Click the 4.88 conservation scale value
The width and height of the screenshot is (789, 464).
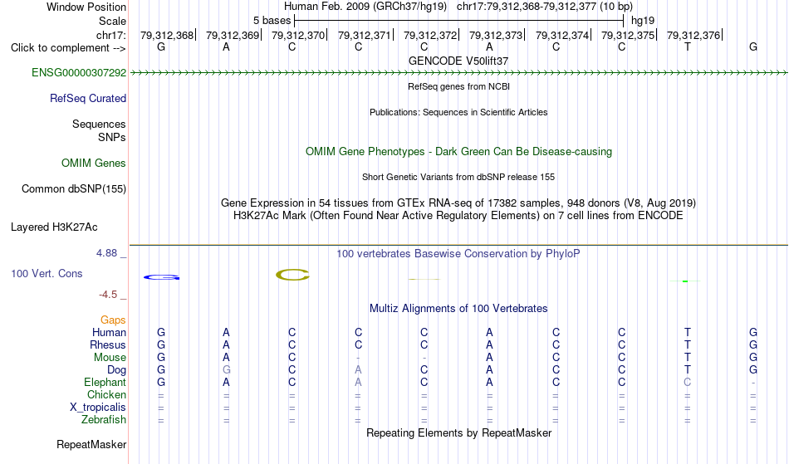[106, 253]
